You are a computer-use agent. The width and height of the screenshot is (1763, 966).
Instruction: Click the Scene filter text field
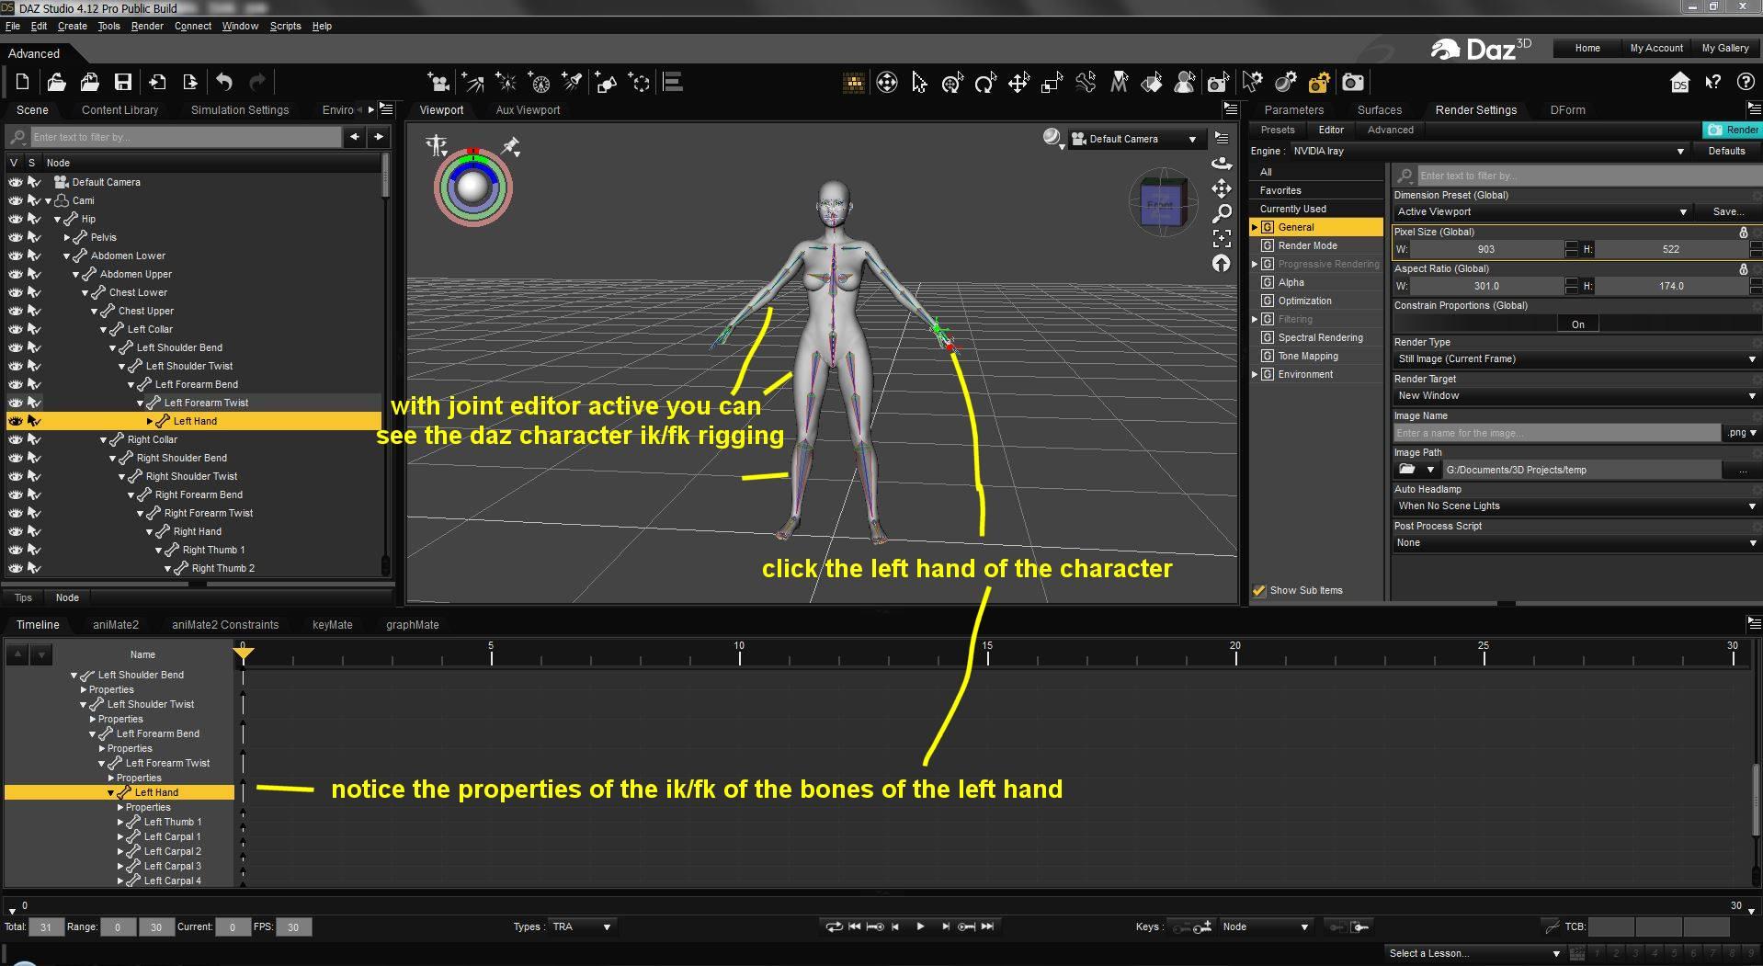pos(186,137)
